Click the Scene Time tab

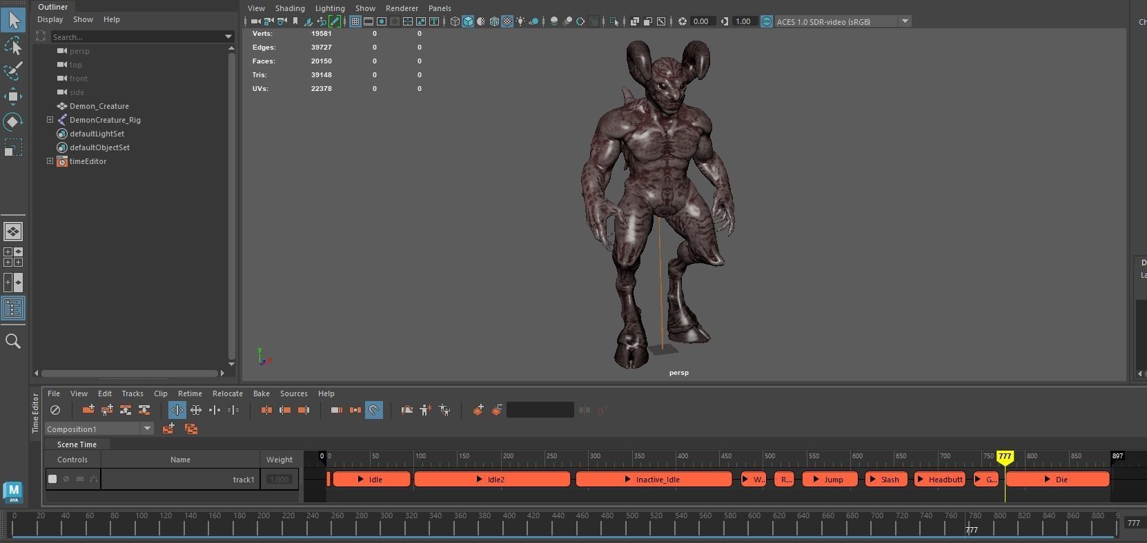pos(77,444)
